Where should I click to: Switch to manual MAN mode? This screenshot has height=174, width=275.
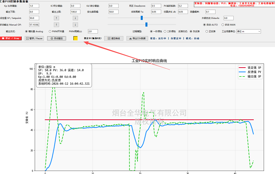(223, 25)
